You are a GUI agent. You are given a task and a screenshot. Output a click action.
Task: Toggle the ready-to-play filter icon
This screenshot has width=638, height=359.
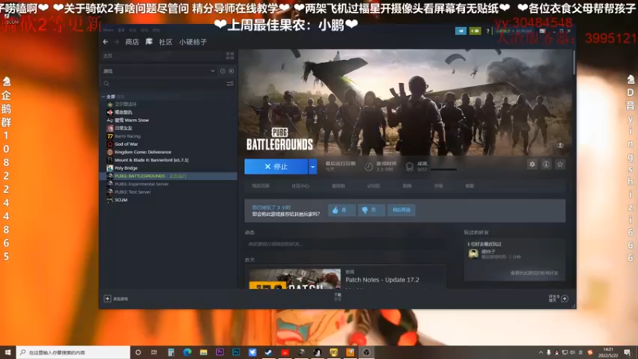point(231,71)
